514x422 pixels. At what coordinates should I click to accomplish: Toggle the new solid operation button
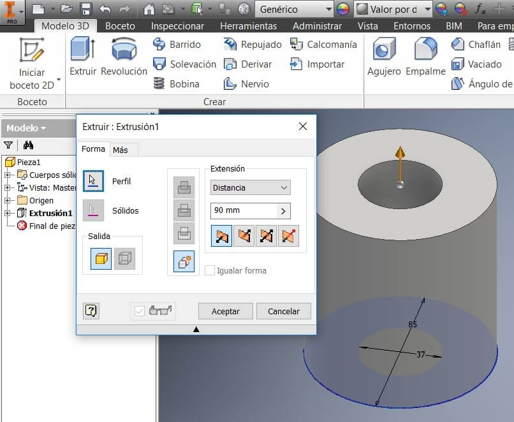click(184, 261)
